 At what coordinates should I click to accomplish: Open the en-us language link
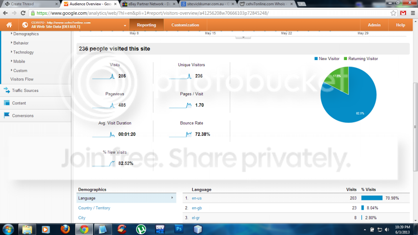pyautogui.click(x=197, y=198)
